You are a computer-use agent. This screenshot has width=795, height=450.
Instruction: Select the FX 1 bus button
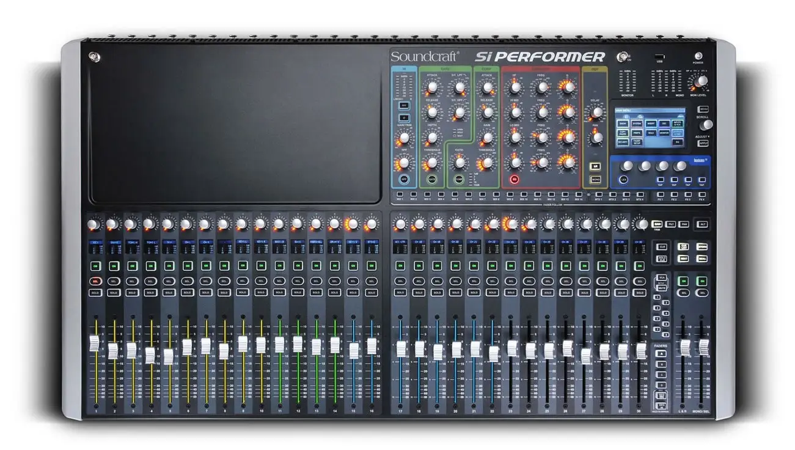pos(661,194)
